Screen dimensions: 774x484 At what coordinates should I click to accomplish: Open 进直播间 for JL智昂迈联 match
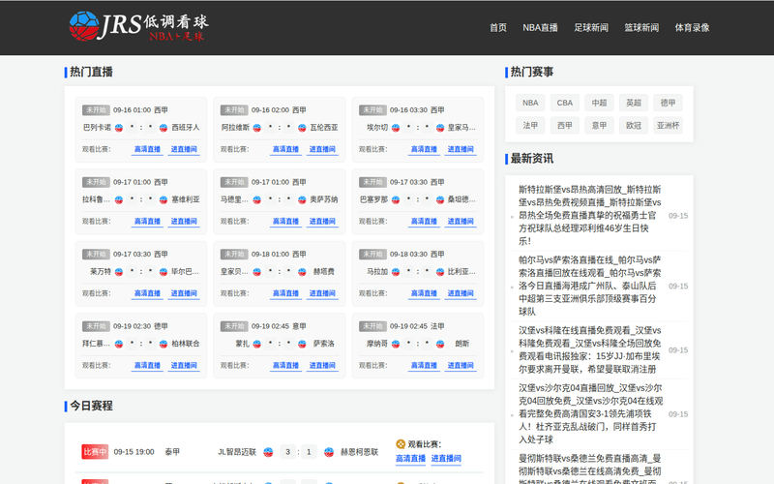click(x=446, y=458)
